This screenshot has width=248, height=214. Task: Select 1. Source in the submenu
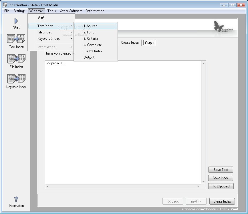click(x=96, y=26)
